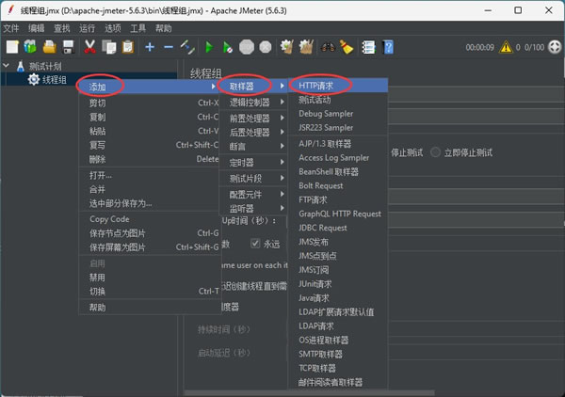This screenshot has width=565, height=397.
Task: Select the 线程组 gear node in tree
Action: pyautogui.click(x=47, y=80)
